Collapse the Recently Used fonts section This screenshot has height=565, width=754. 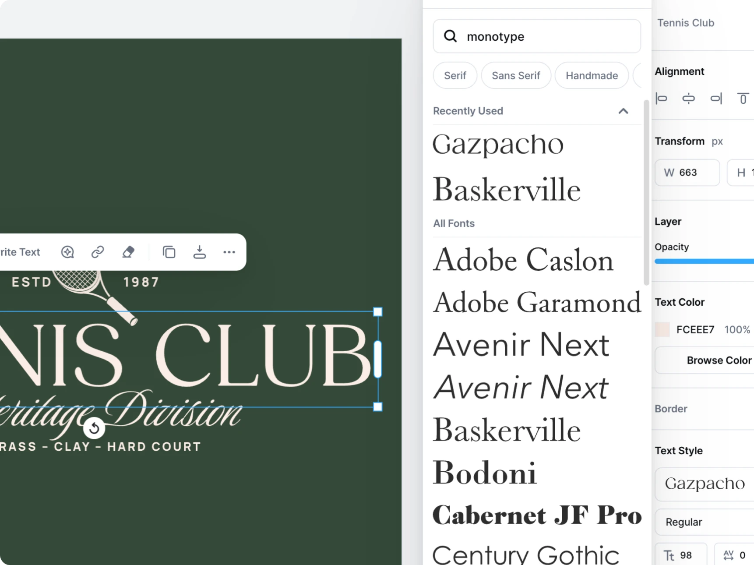pyautogui.click(x=624, y=111)
